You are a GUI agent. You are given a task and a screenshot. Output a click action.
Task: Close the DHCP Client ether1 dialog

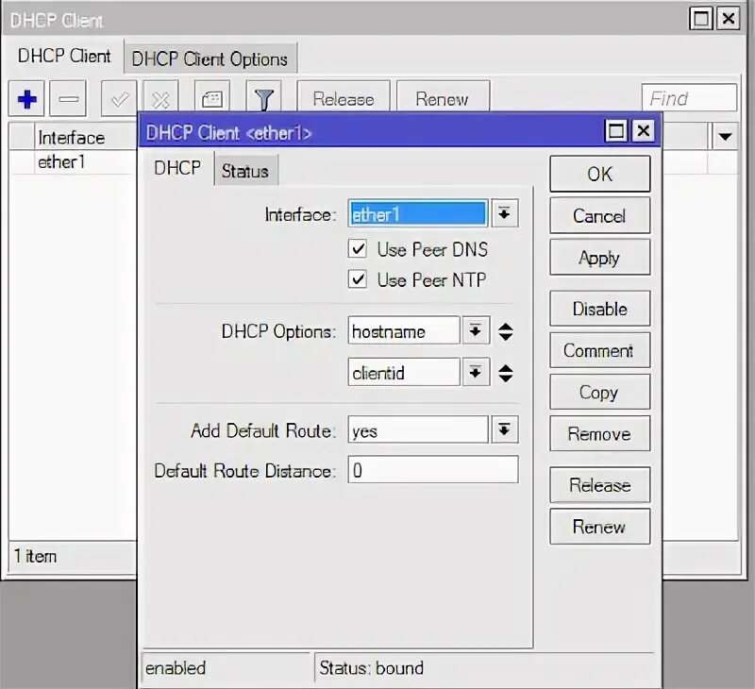tap(644, 130)
